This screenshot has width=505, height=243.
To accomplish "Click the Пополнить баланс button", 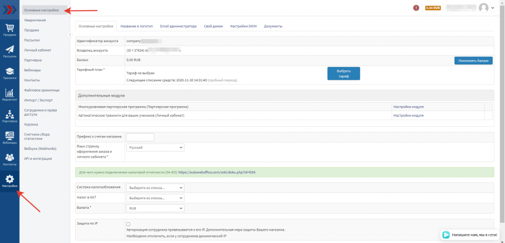I will [473, 60].
